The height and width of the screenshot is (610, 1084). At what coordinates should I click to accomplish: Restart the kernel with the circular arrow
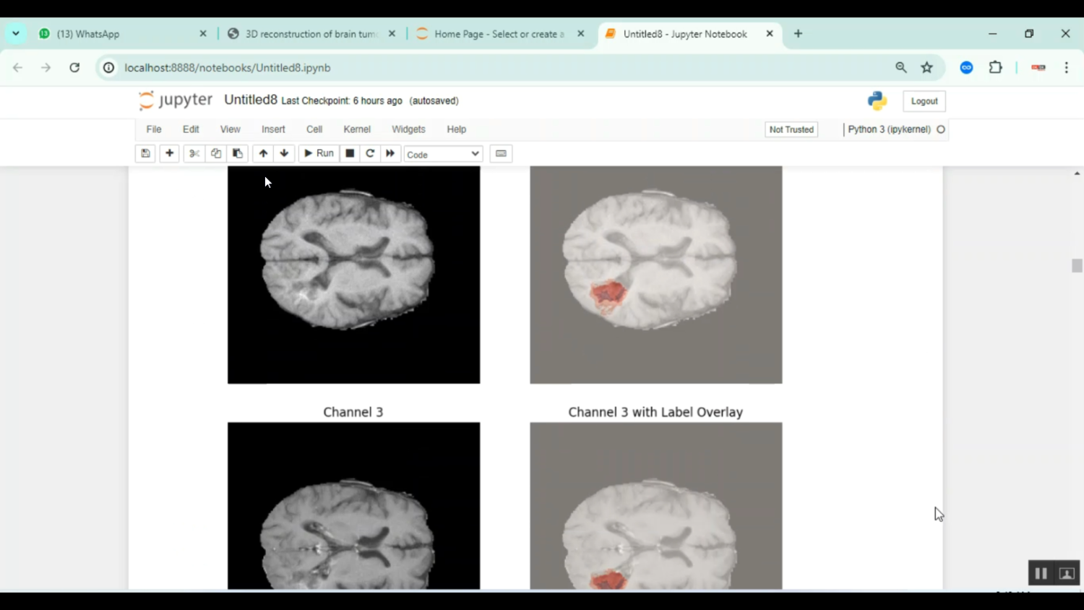370,153
